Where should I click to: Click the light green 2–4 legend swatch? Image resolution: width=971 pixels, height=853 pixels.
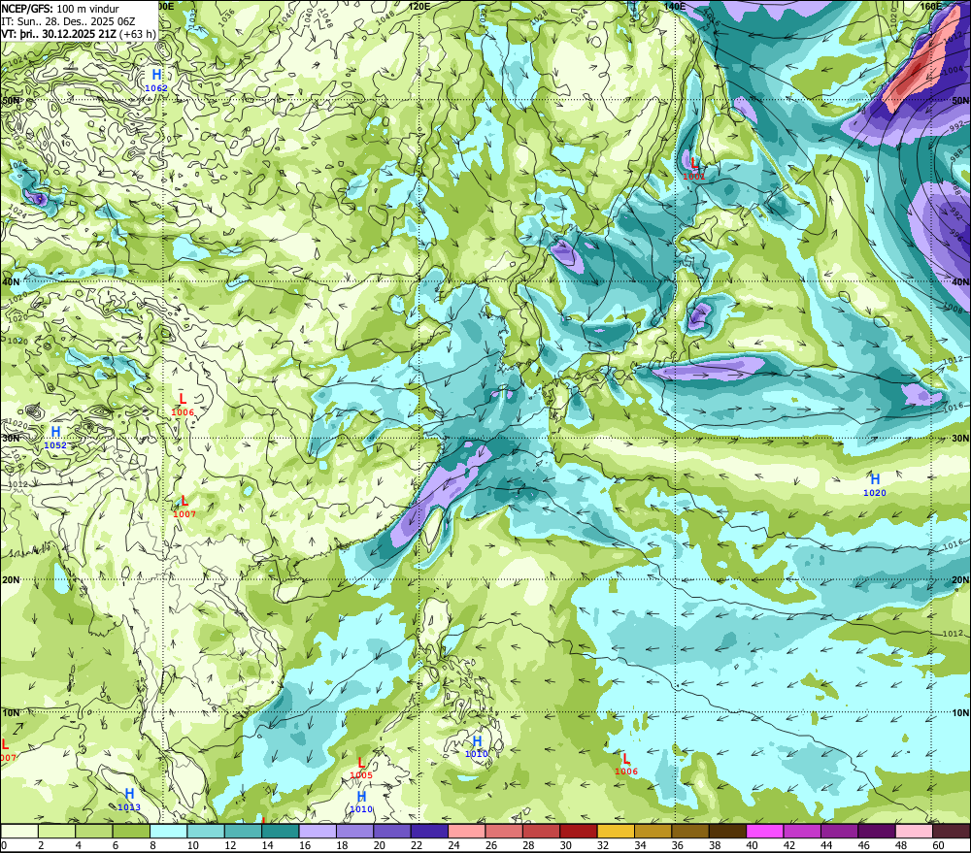(57, 831)
